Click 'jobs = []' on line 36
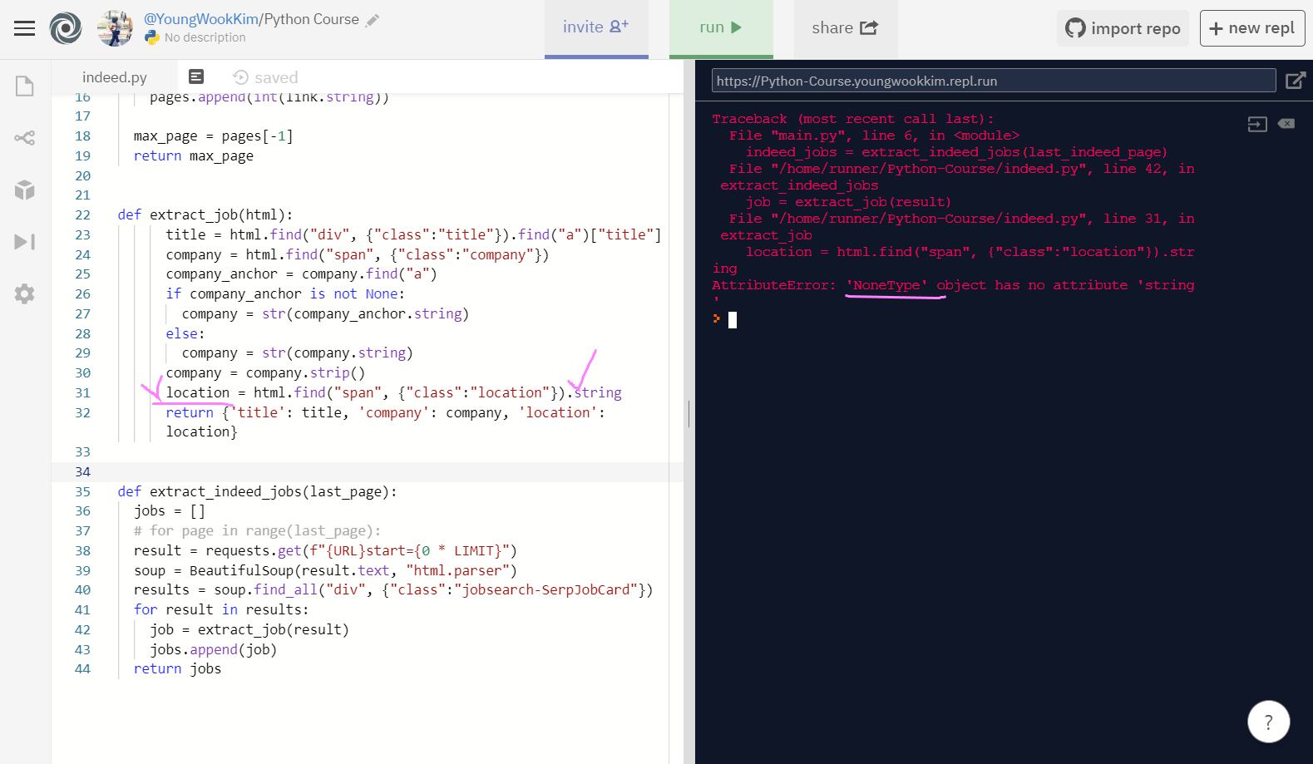 [x=169, y=510]
